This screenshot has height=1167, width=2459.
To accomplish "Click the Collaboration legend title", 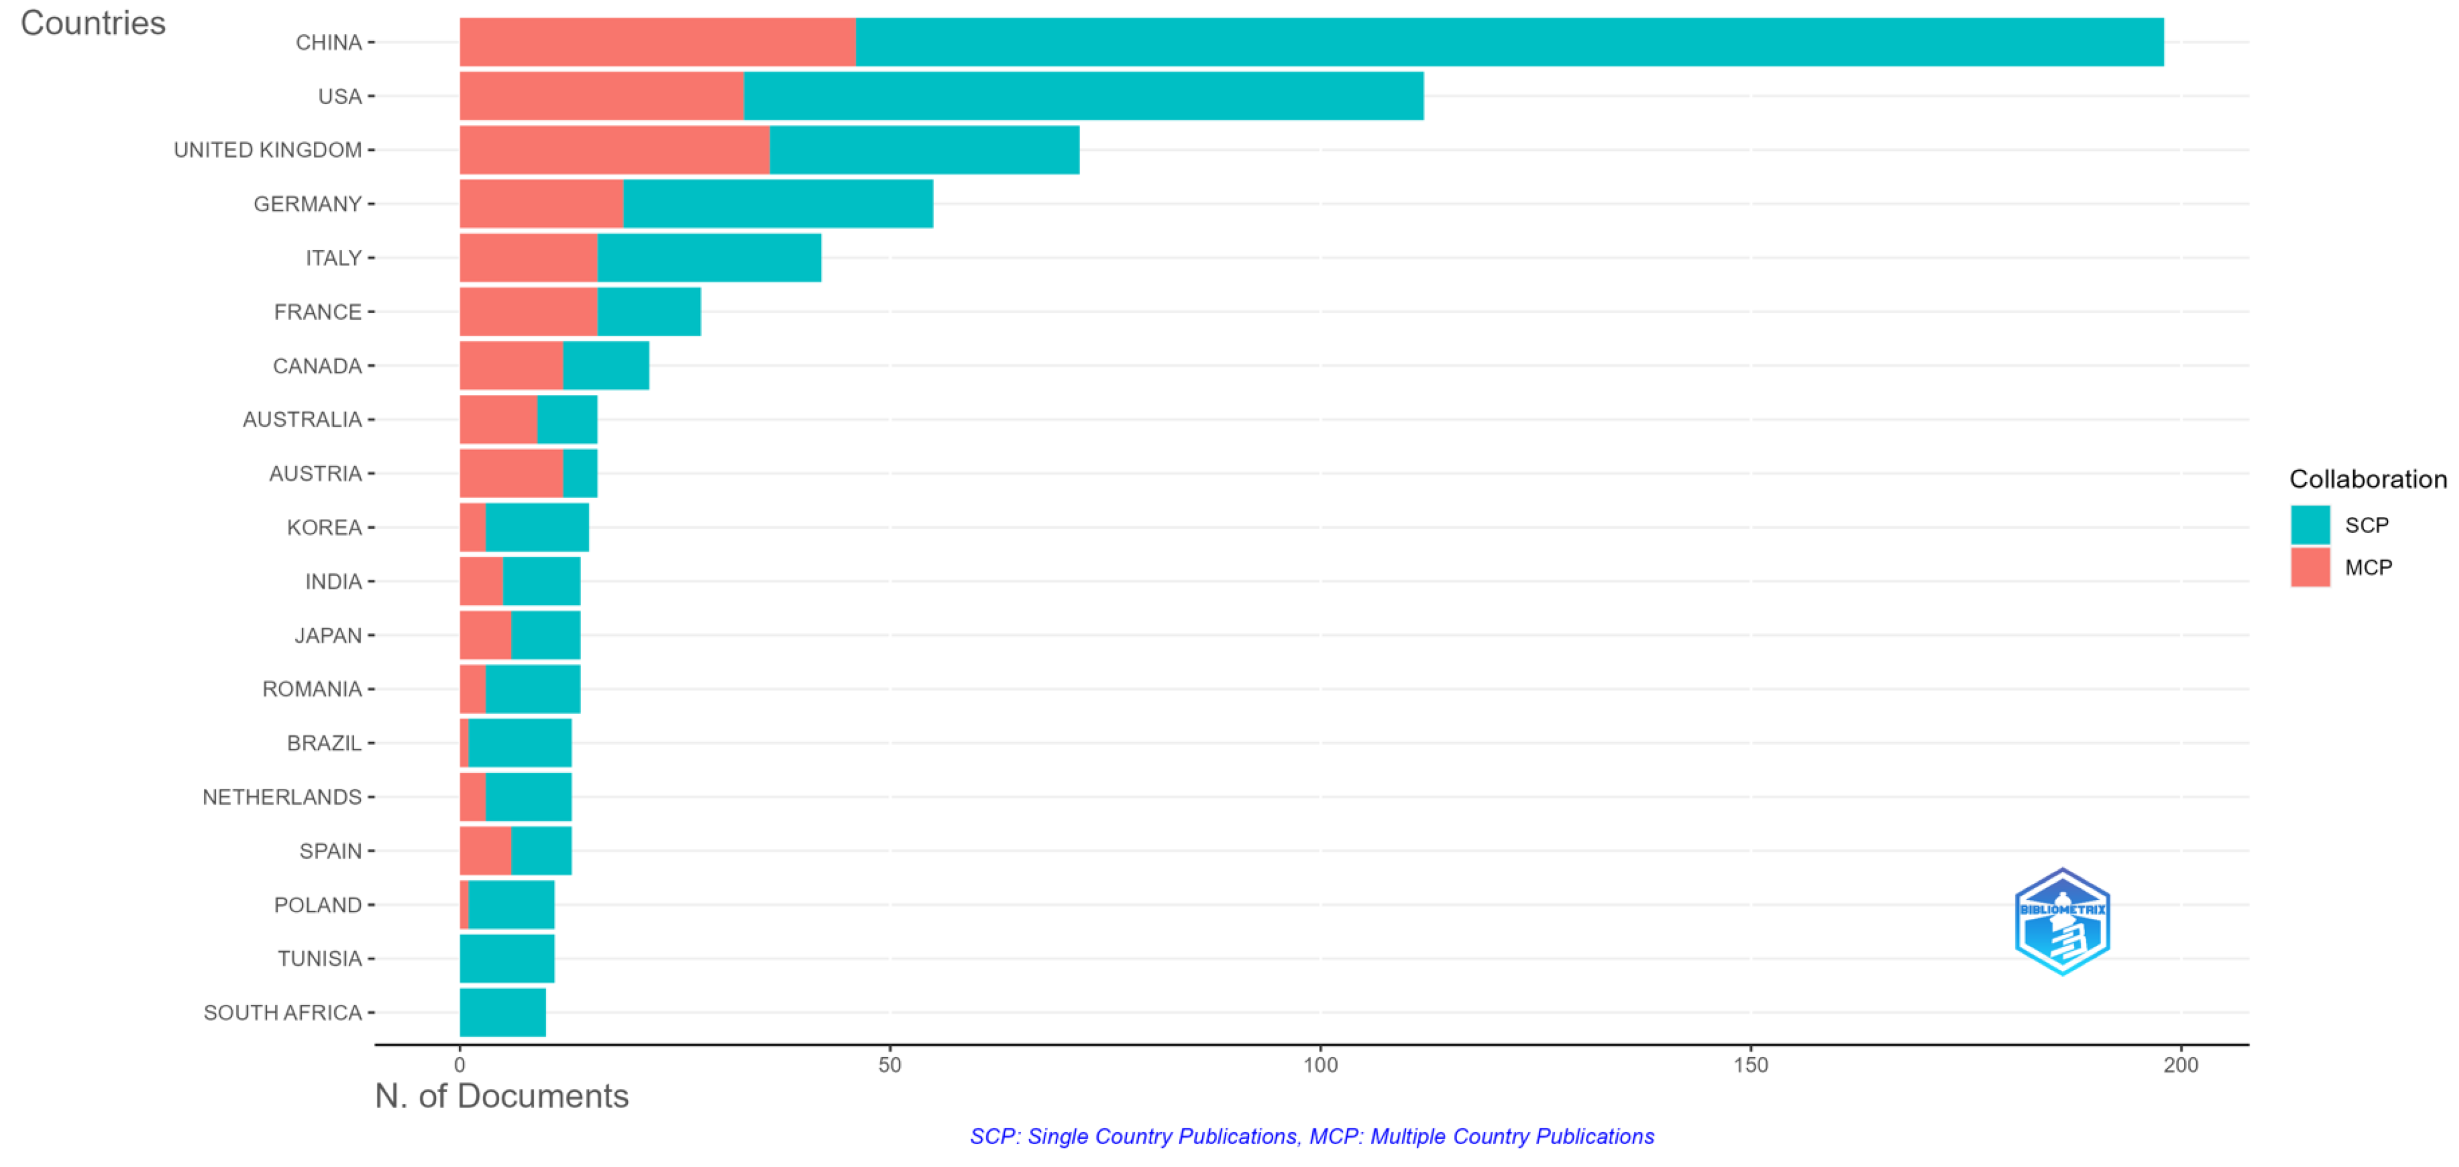I will 2368,479.
